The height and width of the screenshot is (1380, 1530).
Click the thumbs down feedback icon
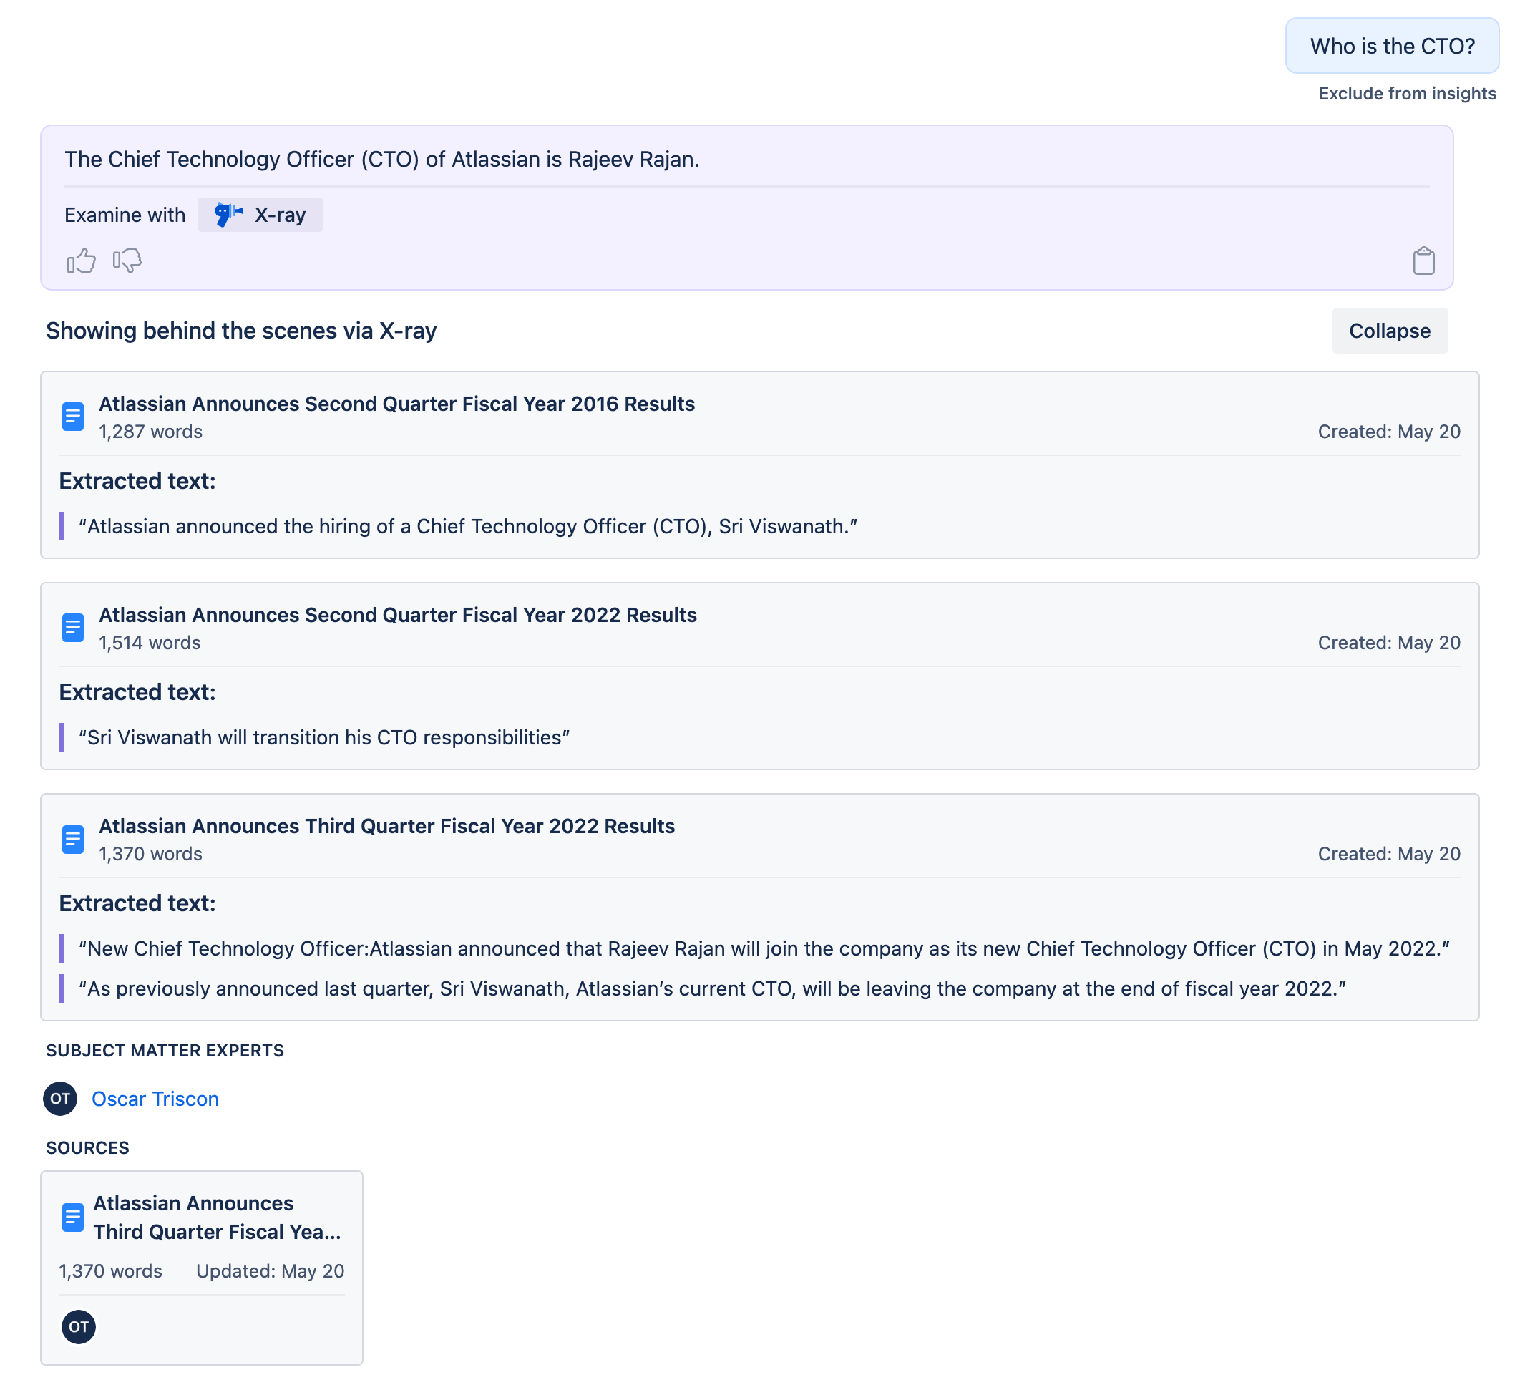click(x=127, y=261)
